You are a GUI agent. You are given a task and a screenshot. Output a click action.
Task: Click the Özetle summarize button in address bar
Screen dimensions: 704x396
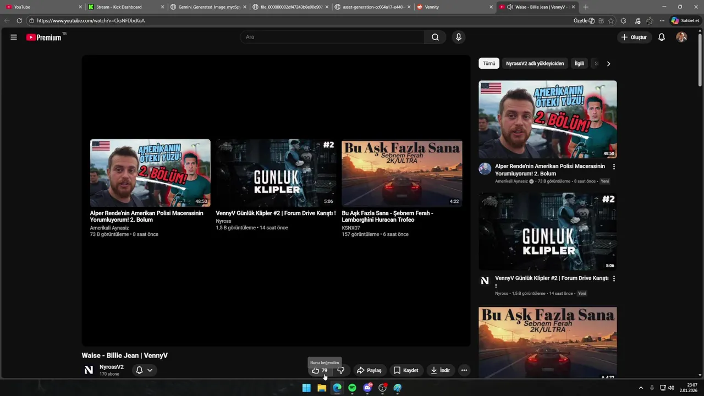click(584, 21)
